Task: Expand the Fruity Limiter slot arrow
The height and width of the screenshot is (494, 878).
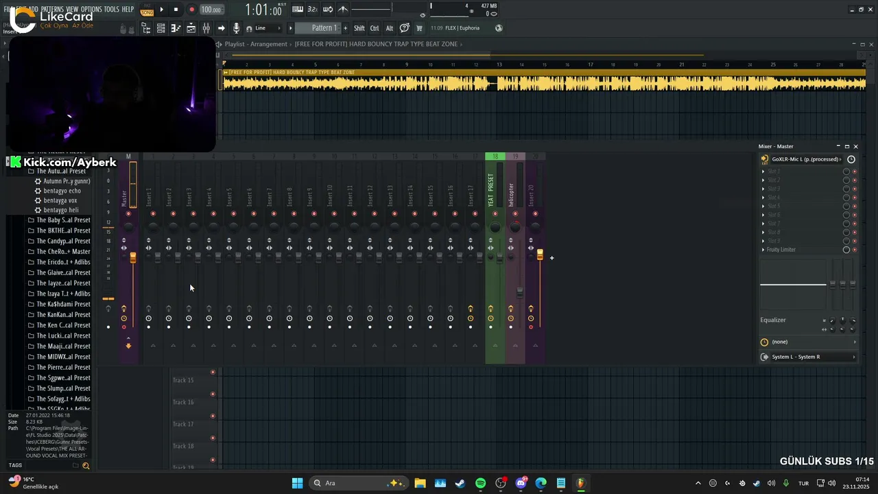Action: click(763, 250)
